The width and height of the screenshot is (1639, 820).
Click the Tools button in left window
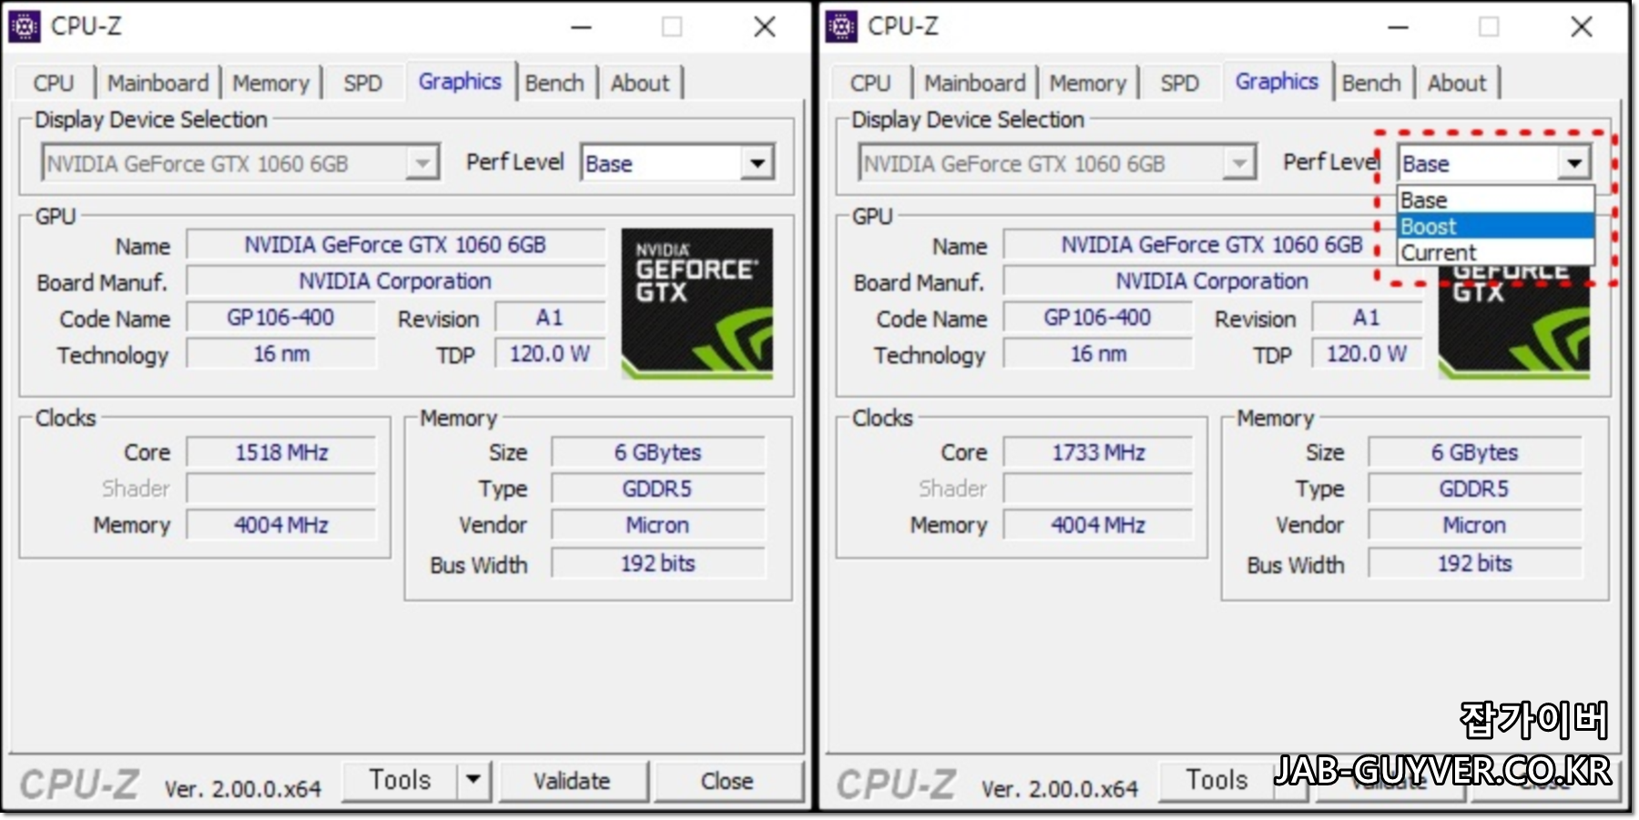(399, 781)
